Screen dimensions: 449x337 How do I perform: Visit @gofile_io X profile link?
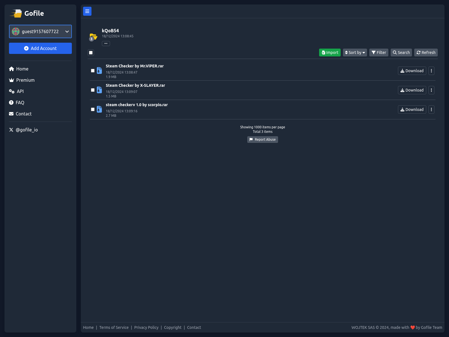pos(24,130)
